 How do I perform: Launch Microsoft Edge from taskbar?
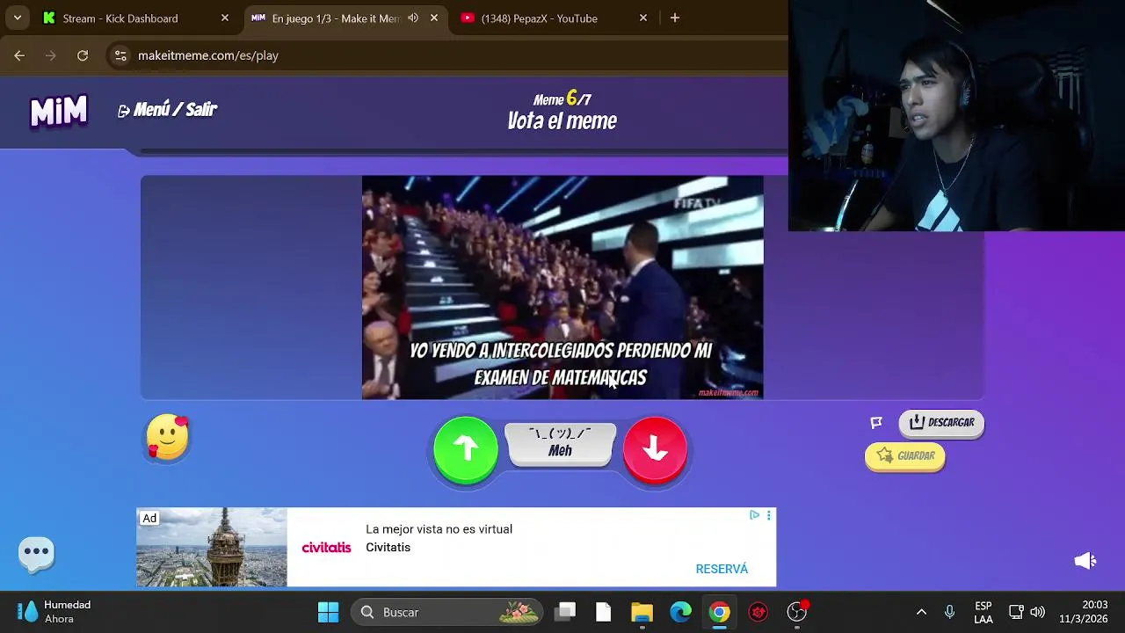[x=681, y=613]
